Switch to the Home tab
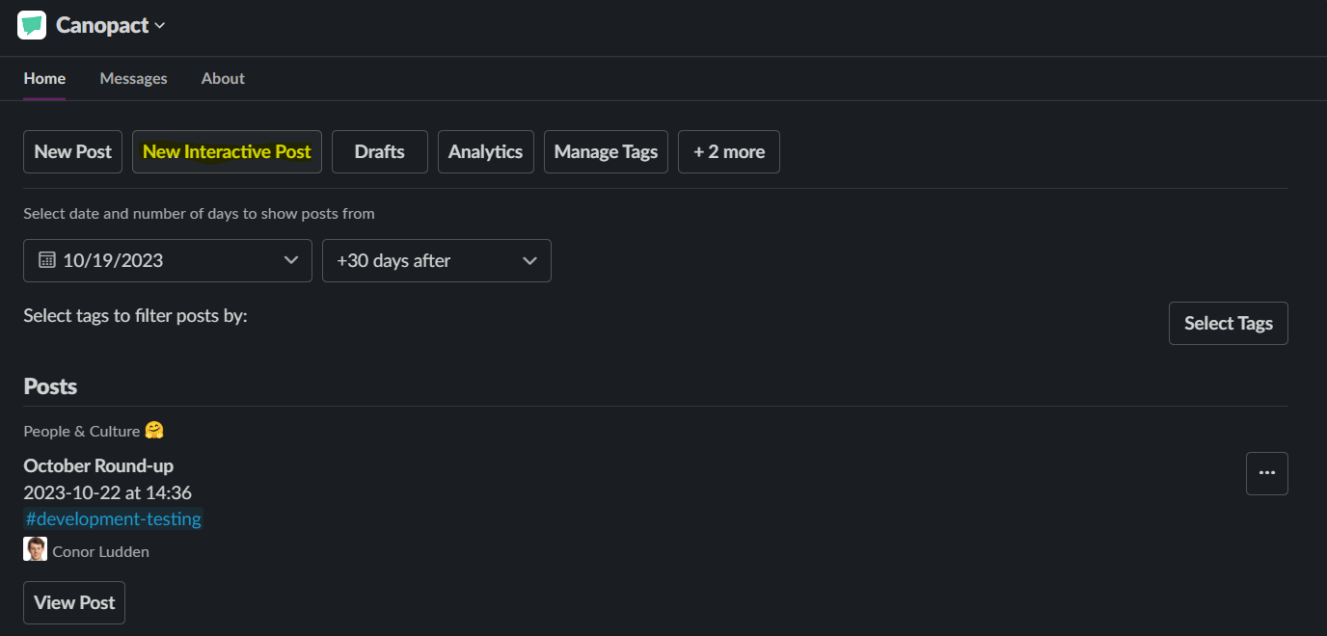1327x636 pixels. click(x=44, y=78)
